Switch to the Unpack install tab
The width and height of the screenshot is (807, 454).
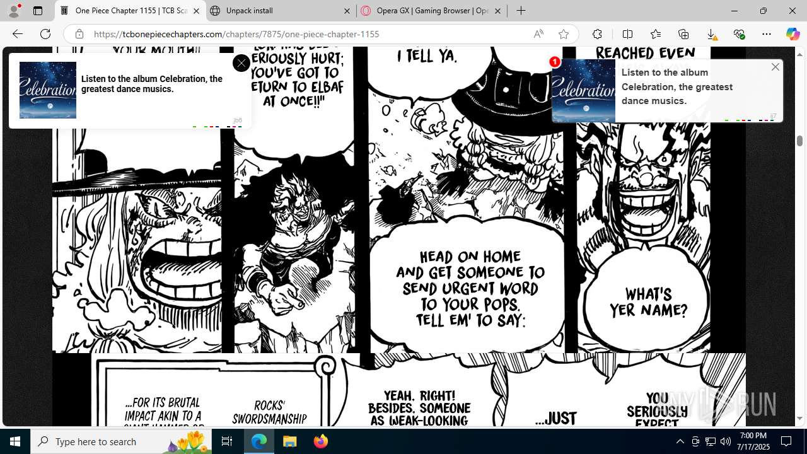click(x=280, y=11)
